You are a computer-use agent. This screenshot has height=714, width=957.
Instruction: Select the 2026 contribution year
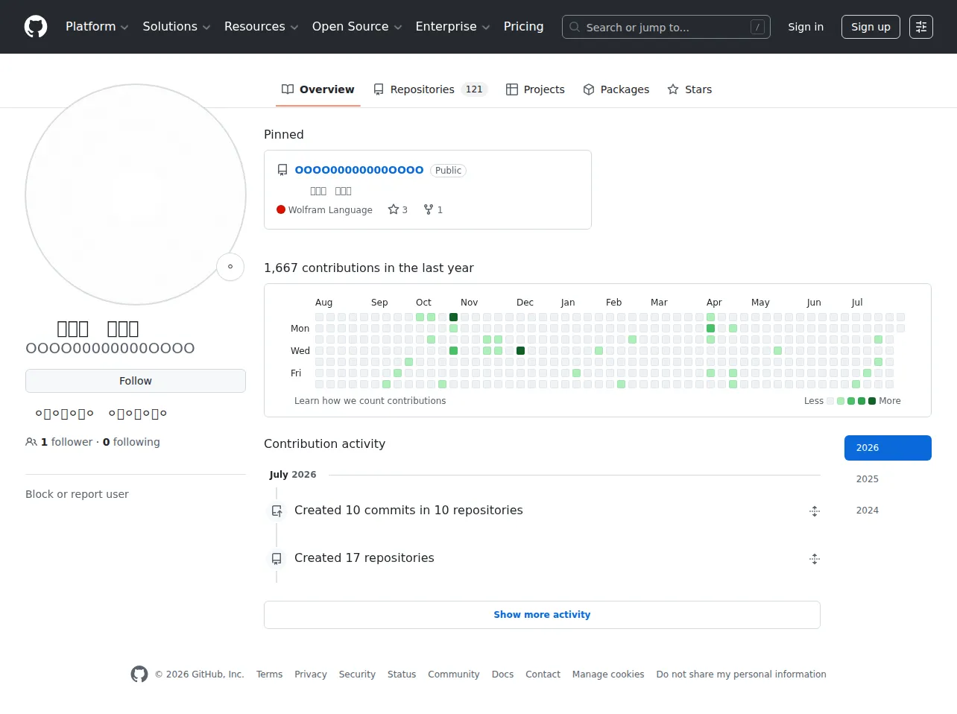(x=888, y=448)
